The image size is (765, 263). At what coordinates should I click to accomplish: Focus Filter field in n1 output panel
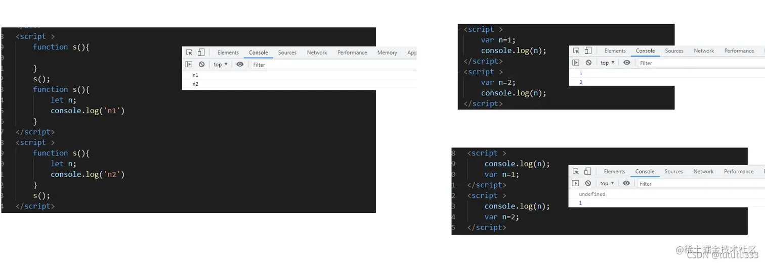tap(333, 65)
